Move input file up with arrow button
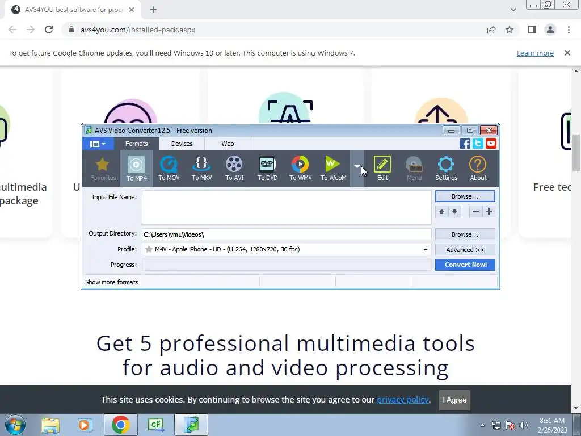 click(x=441, y=212)
